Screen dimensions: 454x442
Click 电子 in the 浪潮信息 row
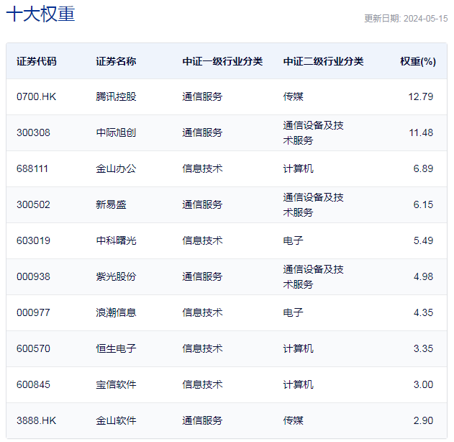coord(293,312)
